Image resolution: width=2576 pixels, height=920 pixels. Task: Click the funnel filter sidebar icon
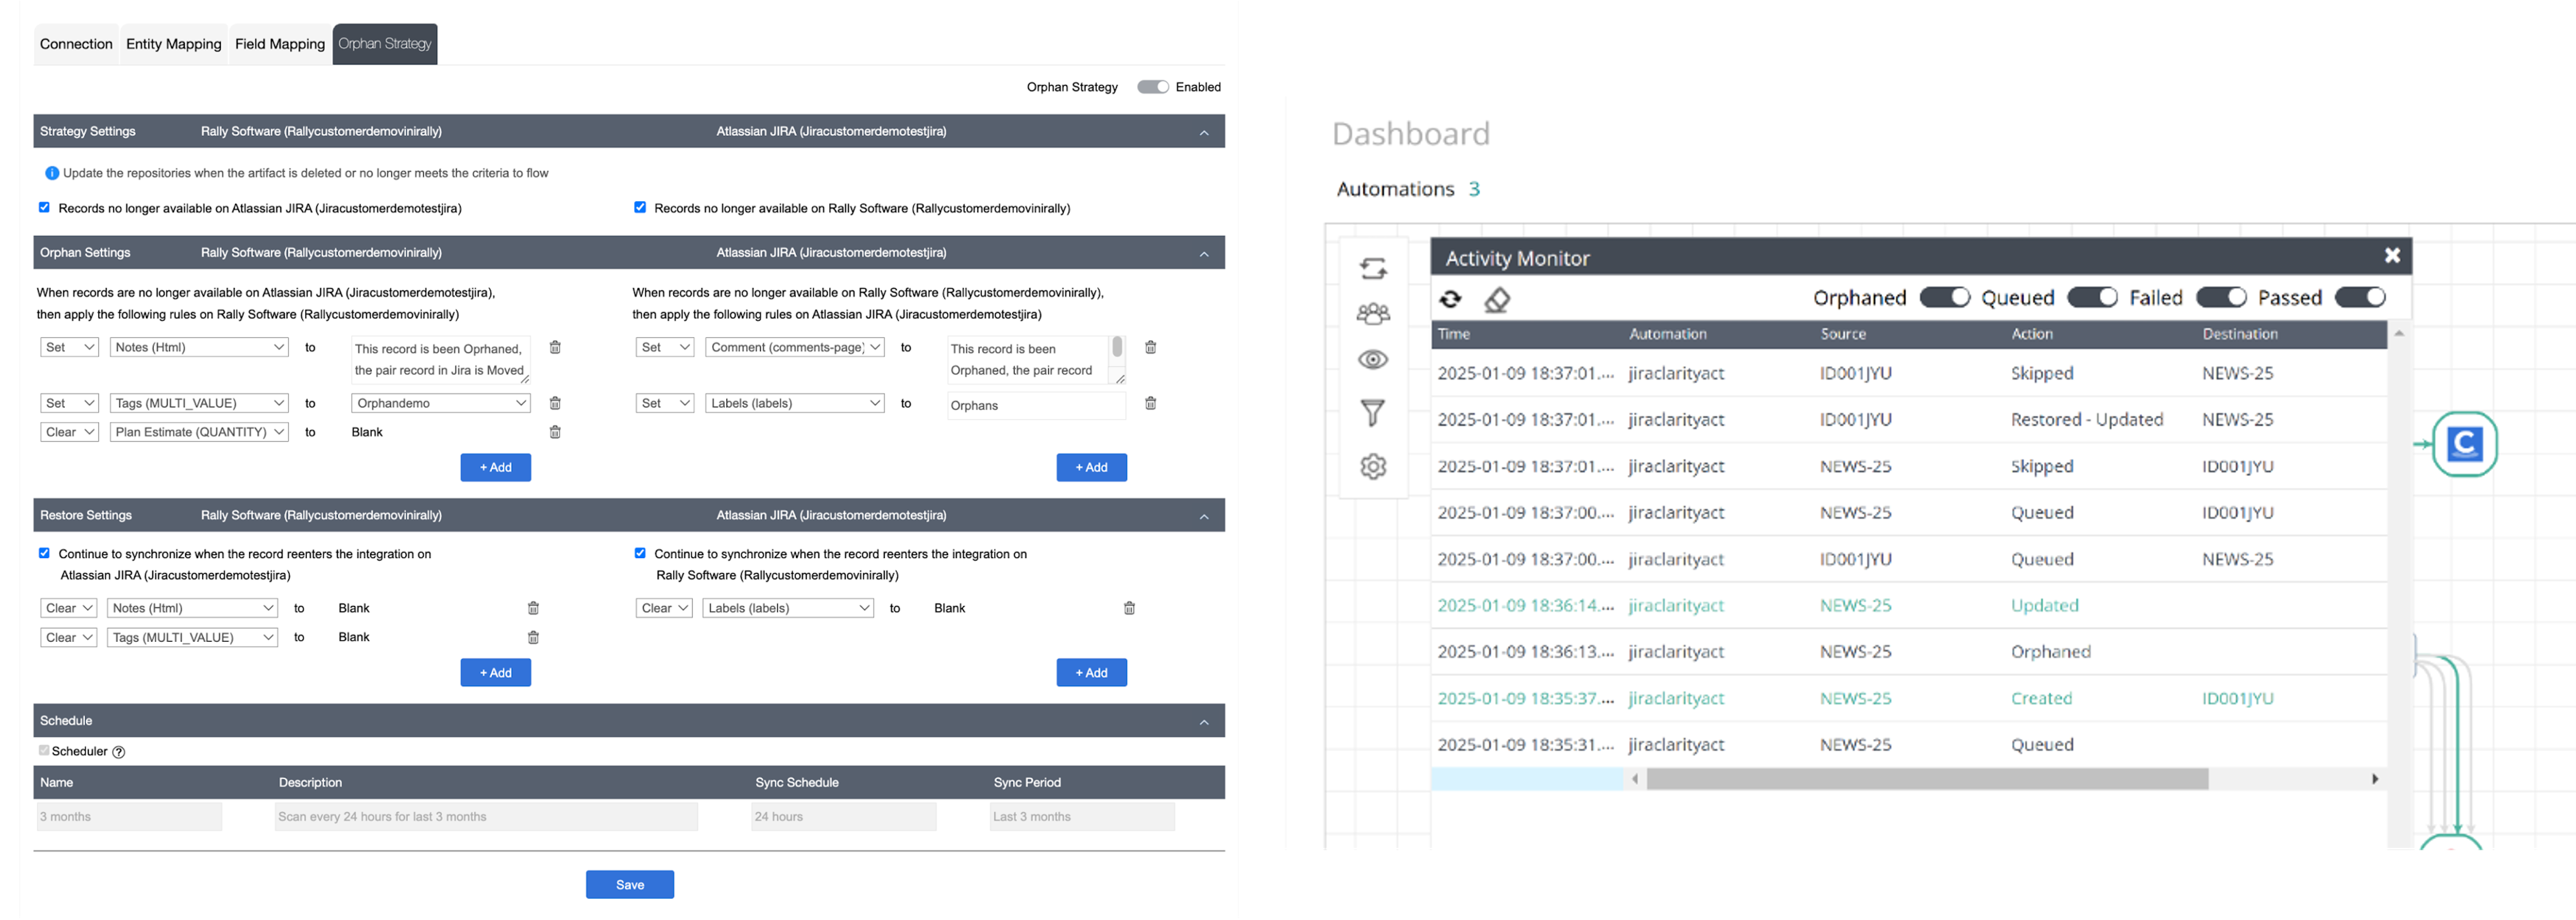pos(1373,412)
